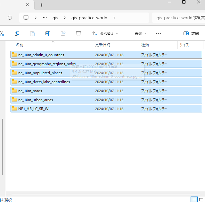Focus the gis-practice-world search box
The width and height of the screenshot is (205, 202).
[x=178, y=18]
